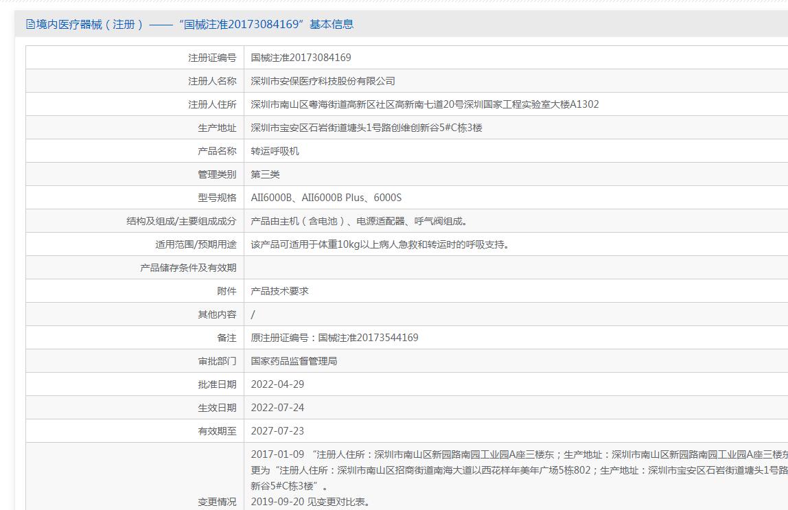This screenshot has height=510, width=788.
Task: Open the 产品技术要求 attachment
Action: [280, 291]
